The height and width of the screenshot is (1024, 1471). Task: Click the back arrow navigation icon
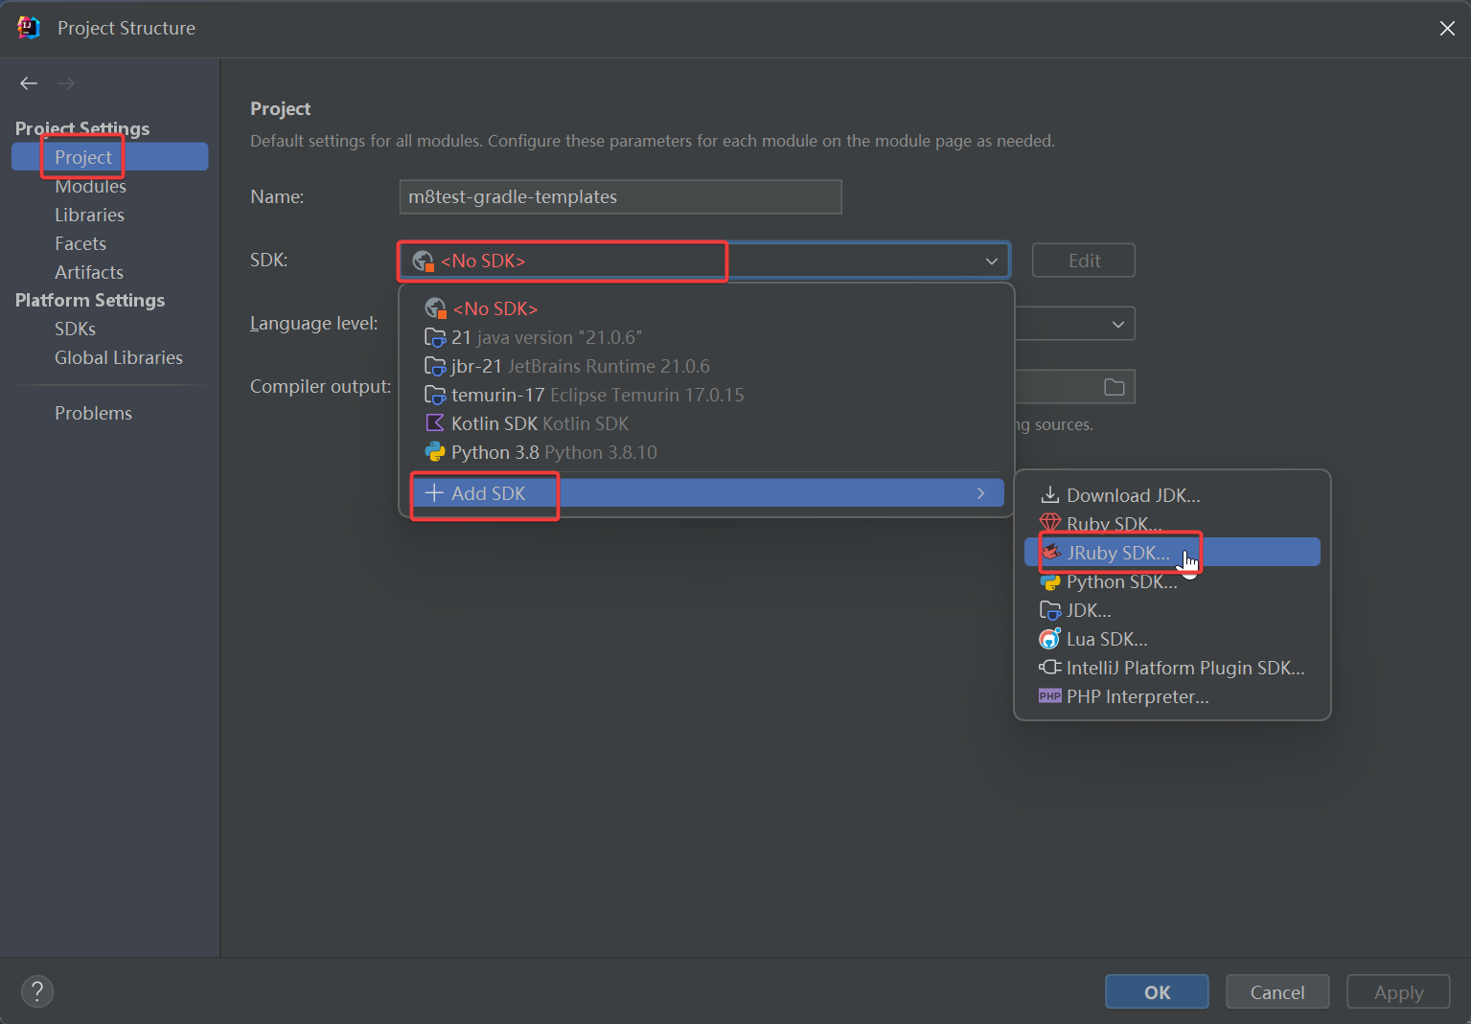click(29, 83)
